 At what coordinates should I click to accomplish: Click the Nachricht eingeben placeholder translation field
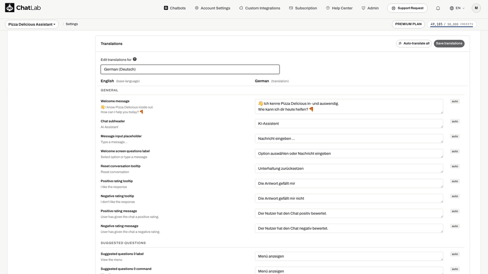349,138
